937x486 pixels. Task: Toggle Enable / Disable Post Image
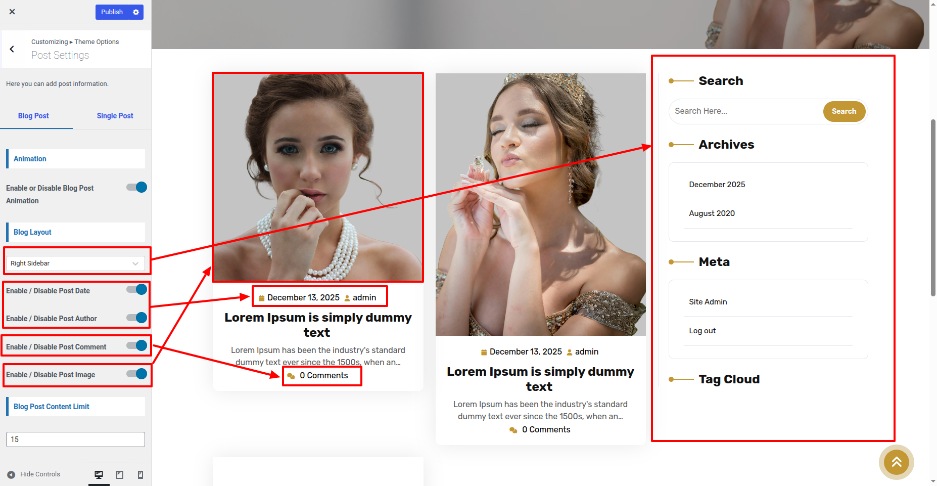(136, 374)
